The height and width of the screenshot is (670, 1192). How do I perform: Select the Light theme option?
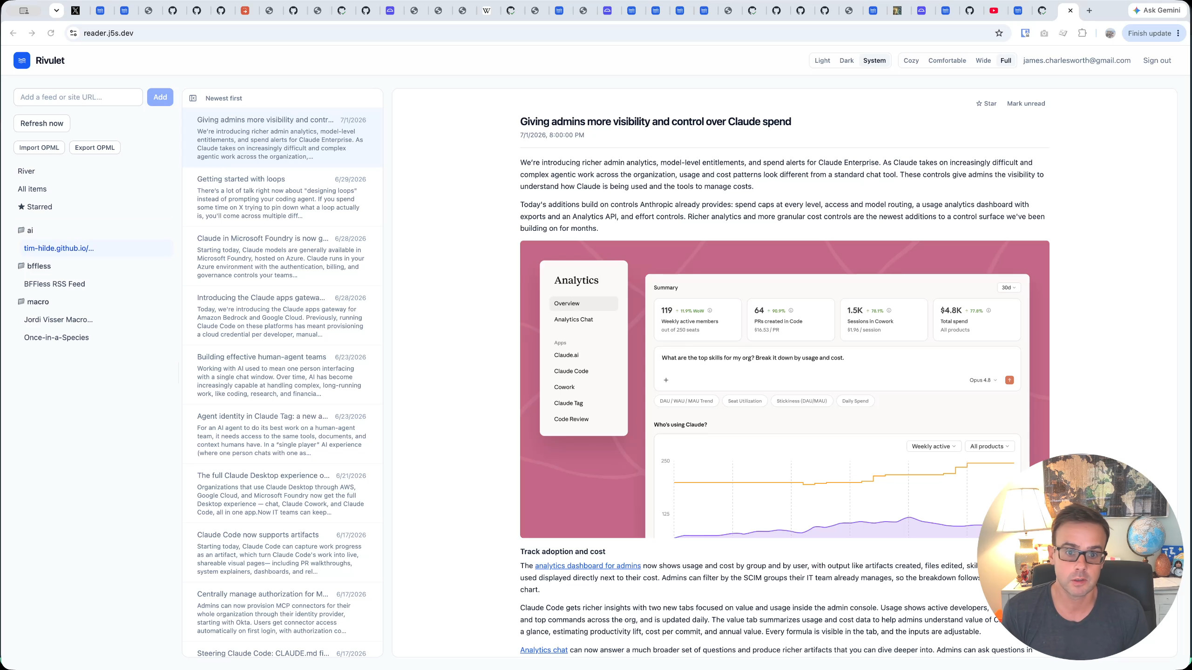click(822, 60)
